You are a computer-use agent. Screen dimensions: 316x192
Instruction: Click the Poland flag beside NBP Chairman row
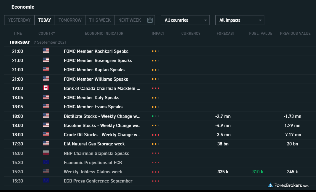46,153
